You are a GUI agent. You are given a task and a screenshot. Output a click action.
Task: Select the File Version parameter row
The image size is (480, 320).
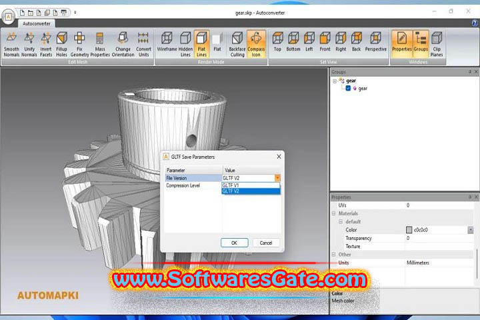(x=193, y=178)
